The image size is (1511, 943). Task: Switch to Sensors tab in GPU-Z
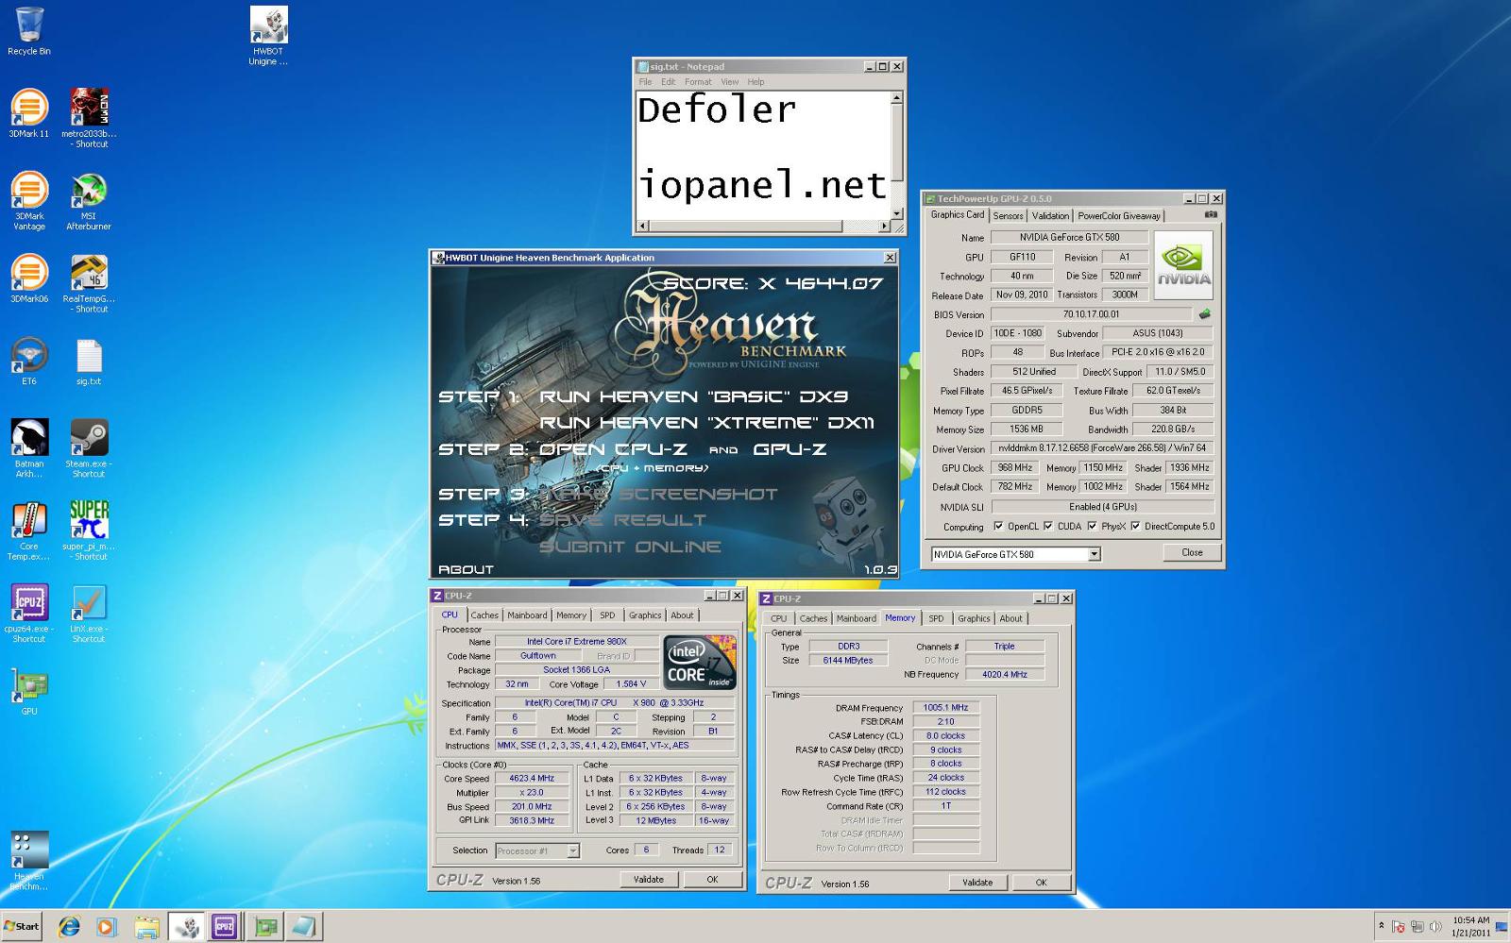pyautogui.click(x=1008, y=215)
